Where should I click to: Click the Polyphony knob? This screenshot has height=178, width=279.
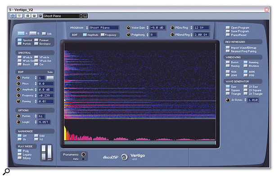pos(128,35)
